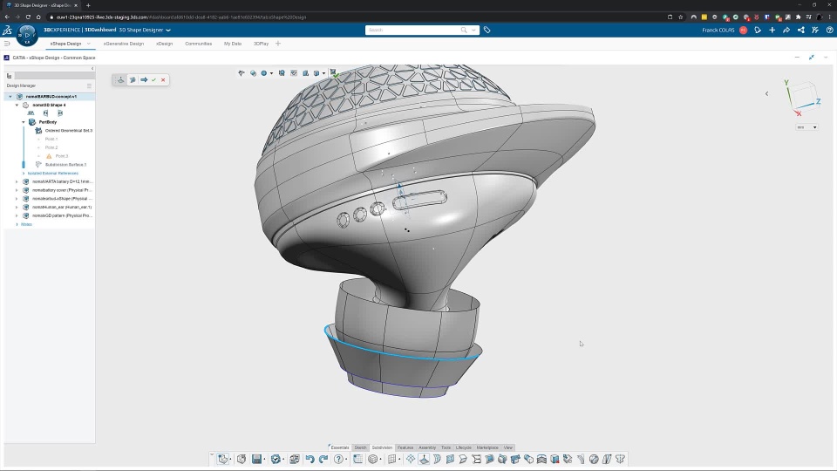Screen dimensions: 837x471
Task: Click the tag icon beside the search box
Action: [487, 30]
